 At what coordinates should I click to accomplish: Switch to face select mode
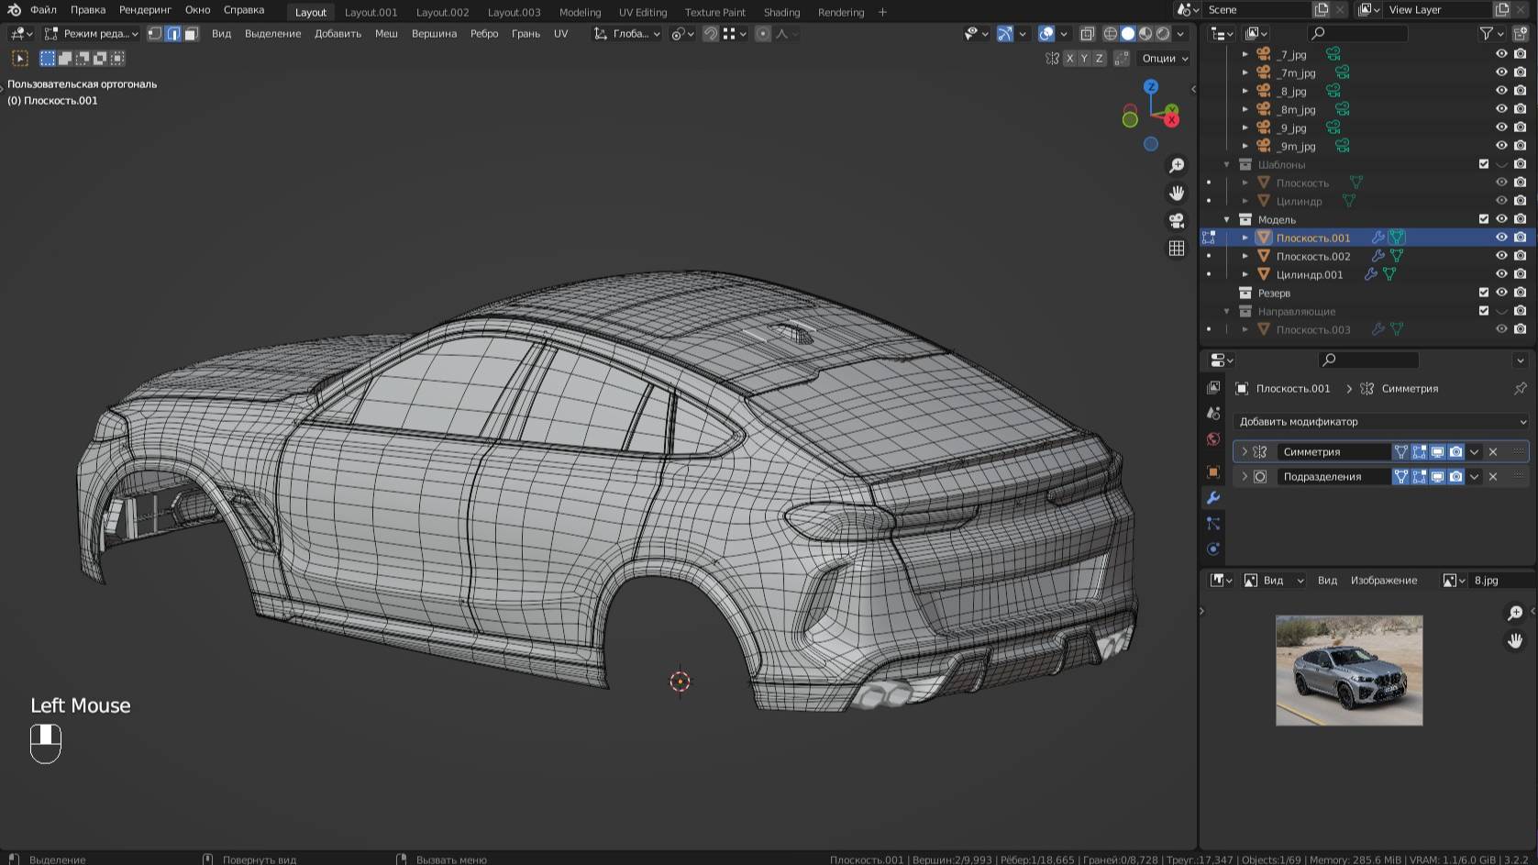pos(190,33)
